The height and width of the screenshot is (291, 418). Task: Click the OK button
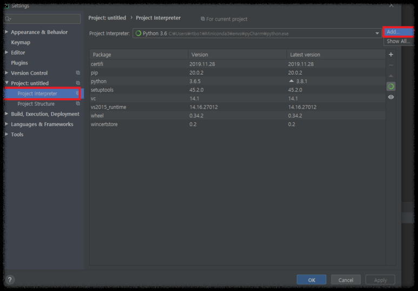point(311,280)
